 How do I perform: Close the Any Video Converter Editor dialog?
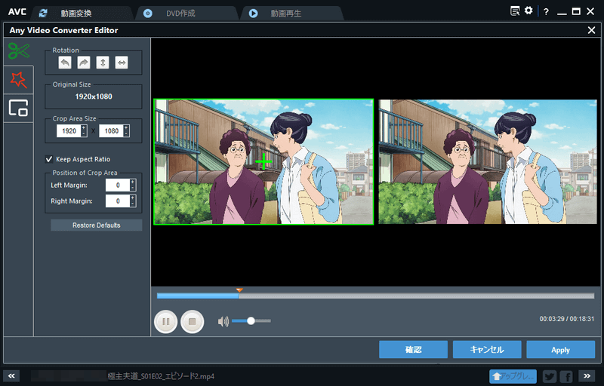coord(591,30)
